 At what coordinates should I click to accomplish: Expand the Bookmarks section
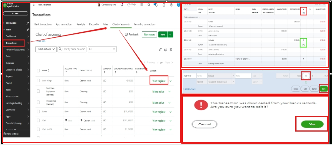[4, 23]
